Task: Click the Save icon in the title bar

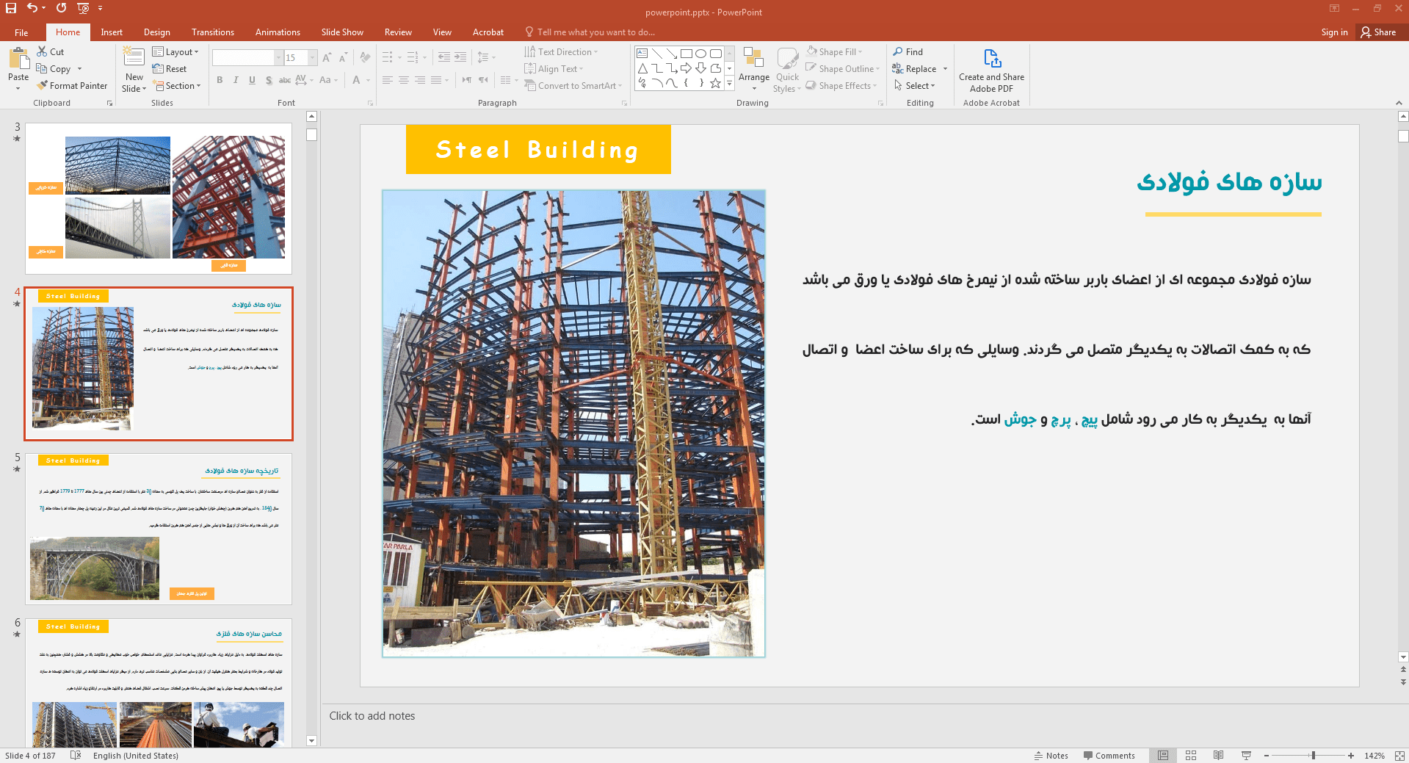Action: tap(11, 8)
